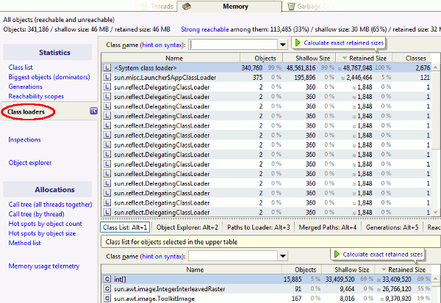Click the class icon of sun.awt.image.ToolkitImage row
Screen dimensions: 441x303
coord(107,298)
